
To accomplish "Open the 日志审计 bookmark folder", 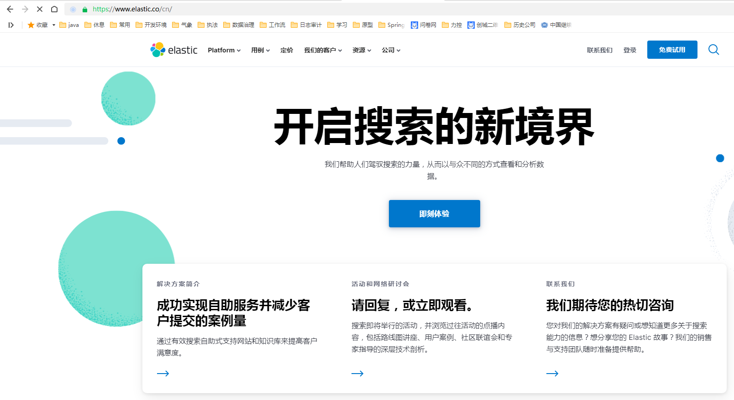I will pos(306,25).
